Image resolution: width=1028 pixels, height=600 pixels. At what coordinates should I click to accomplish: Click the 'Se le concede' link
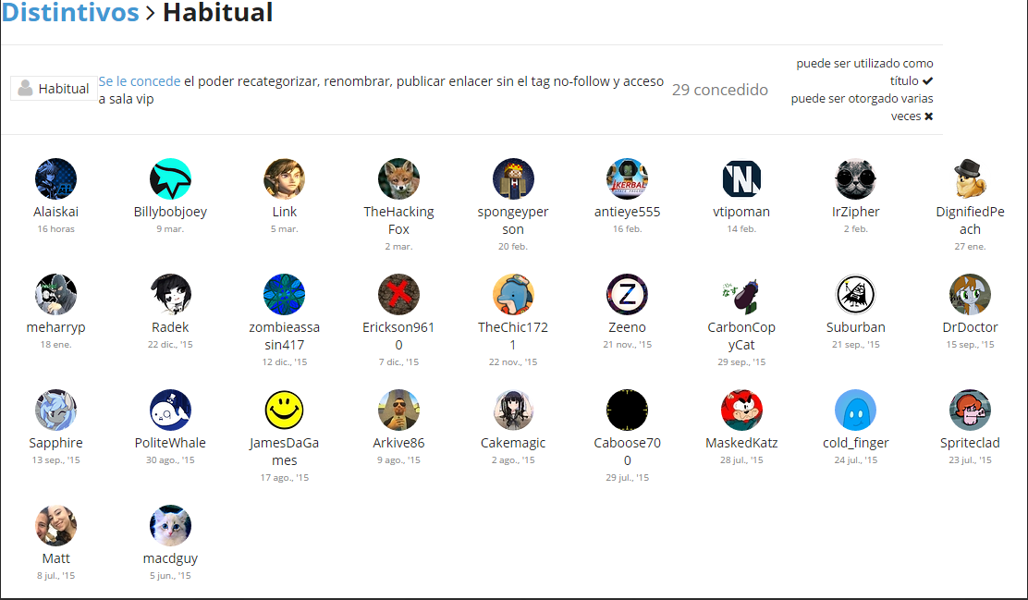point(140,81)
